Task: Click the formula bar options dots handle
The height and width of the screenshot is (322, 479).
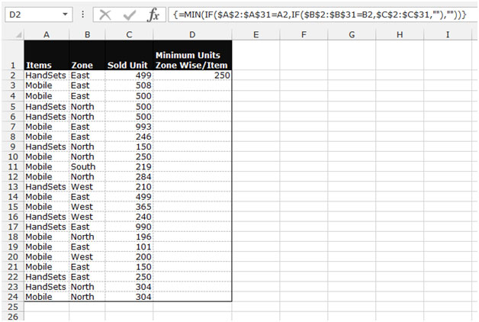Action: tap(82, 14)
